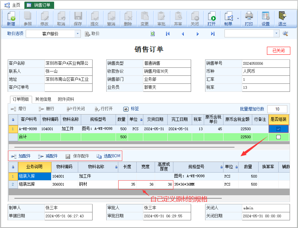The height and width of the screenshot is (228, 298).
Task: Click the green refresh icon
Action: 153,34
